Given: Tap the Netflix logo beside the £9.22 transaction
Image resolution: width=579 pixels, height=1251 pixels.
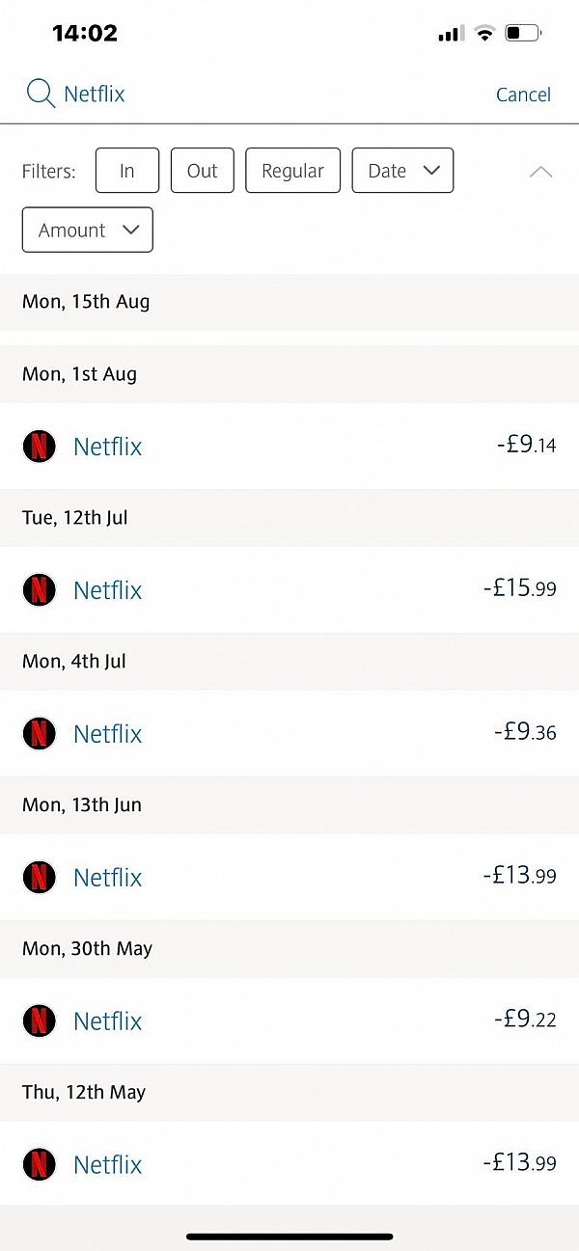Looking at the screenshot, I should pos(40,1020).
